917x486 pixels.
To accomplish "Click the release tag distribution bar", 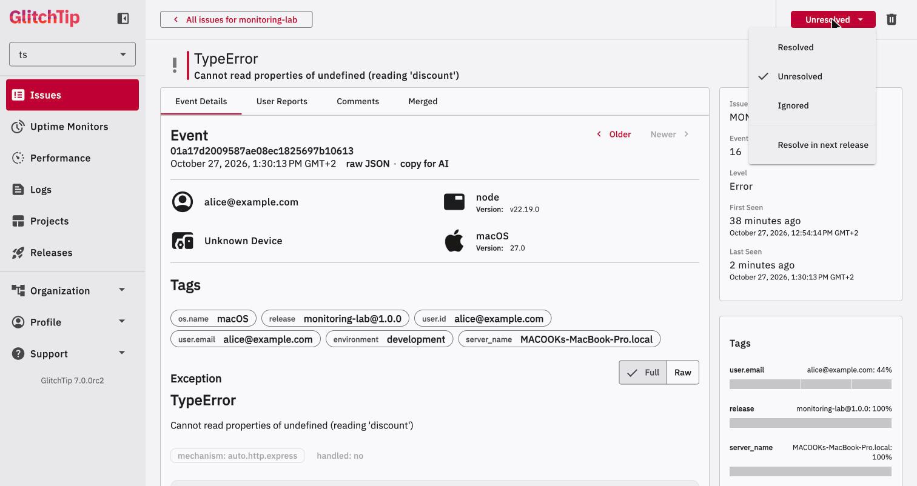I will pyautogui.click(x=810, y=423).
